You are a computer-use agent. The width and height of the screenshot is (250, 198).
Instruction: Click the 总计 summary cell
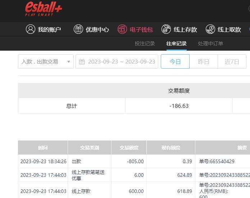pos(72,106)
